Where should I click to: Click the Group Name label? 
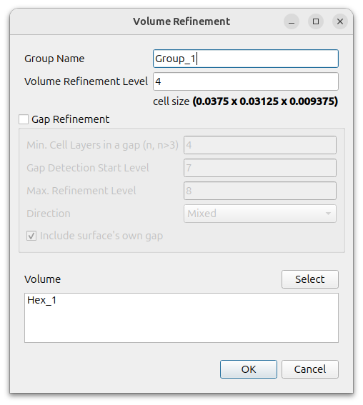pyautogui.click(x=54, y=59)
